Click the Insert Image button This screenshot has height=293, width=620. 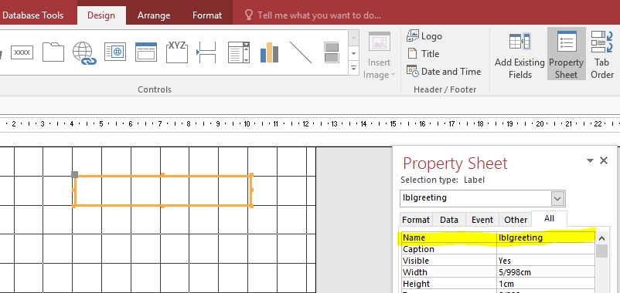pyautogui.click(x=380, y=56)
